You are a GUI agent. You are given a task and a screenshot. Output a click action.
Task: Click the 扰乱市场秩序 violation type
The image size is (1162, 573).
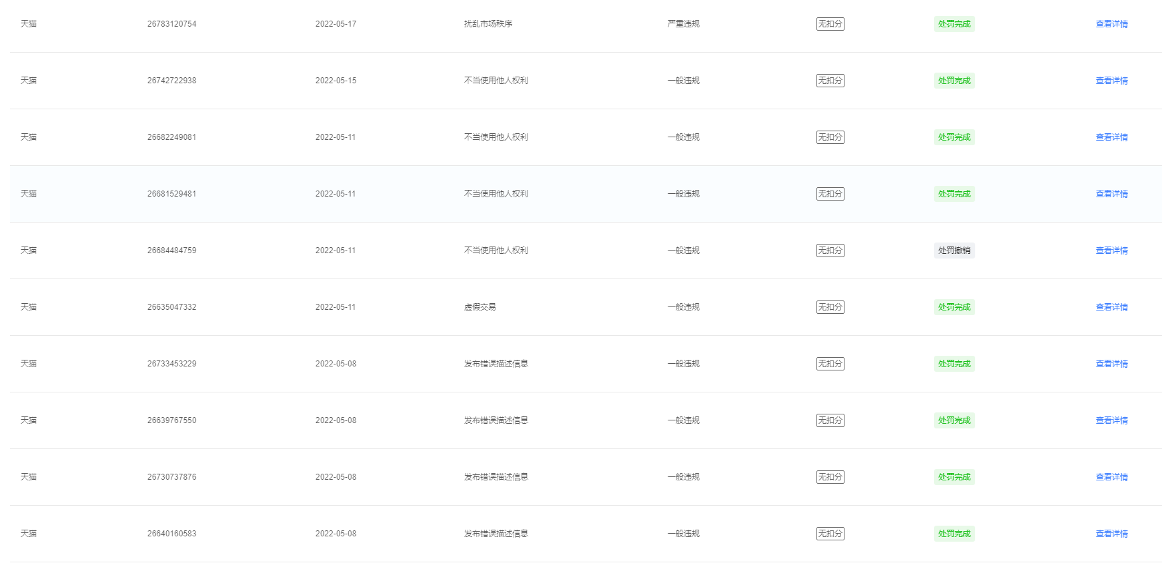tap(488, 24)
